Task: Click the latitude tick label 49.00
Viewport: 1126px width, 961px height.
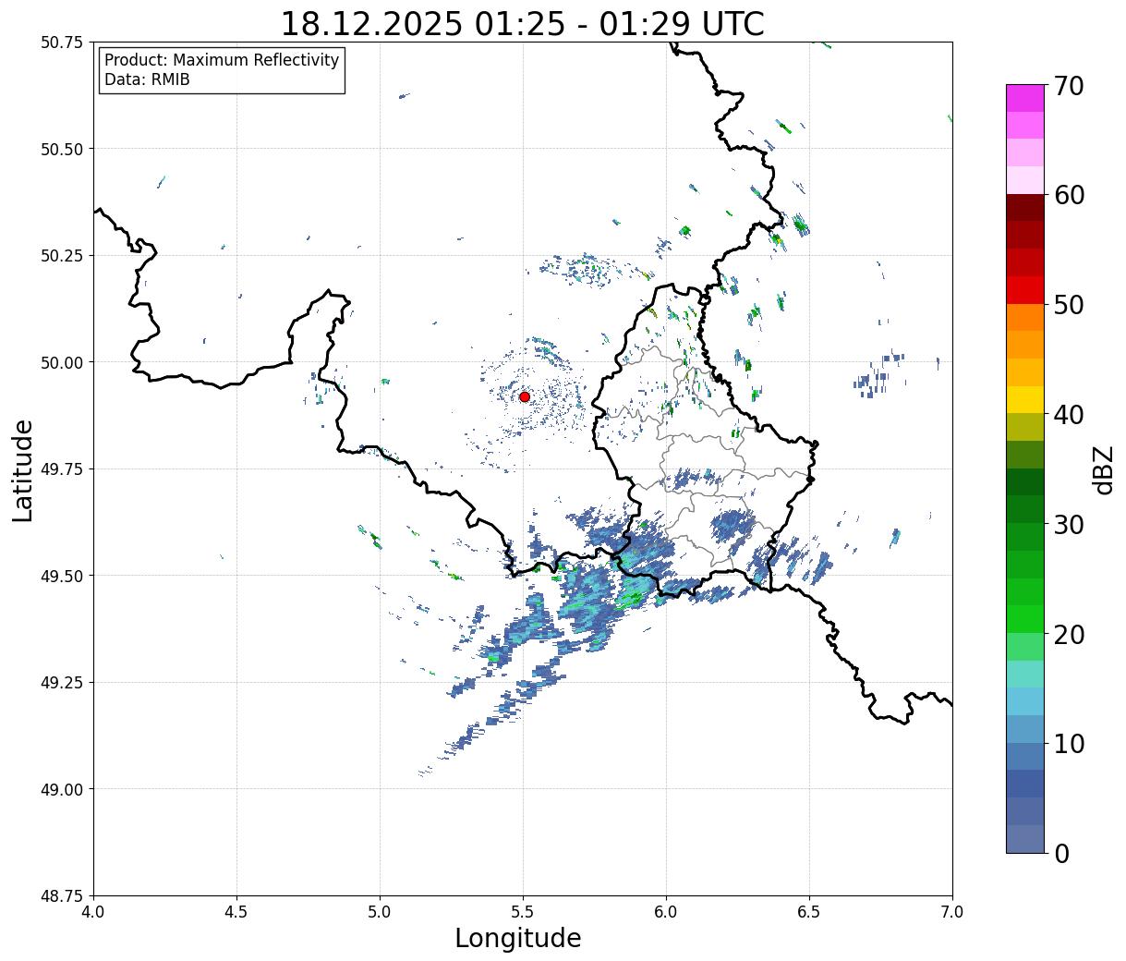Action: [62, 789]
